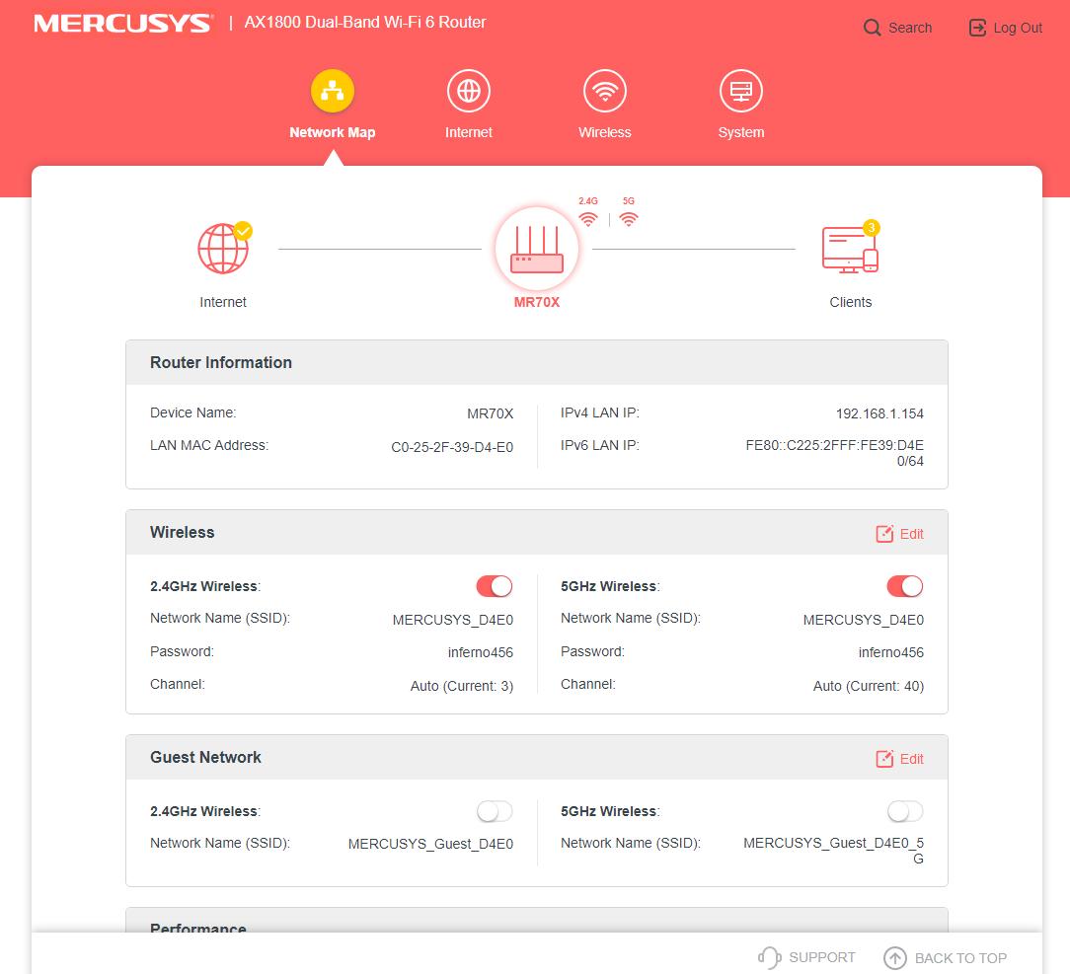This screenshot has height=974, width=1070.
Task: Select the 5GHz SSID MERCUSYS_D4E0
Action: coord(864,620)
